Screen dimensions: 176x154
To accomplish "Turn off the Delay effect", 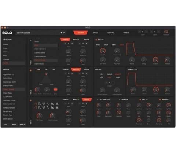I will [140, 100].
